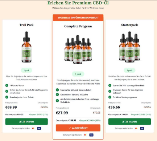Screen dimensions: 157x141
Task: Click Jetzt Kaufen button under Starterpack
Action: [129, 122]
